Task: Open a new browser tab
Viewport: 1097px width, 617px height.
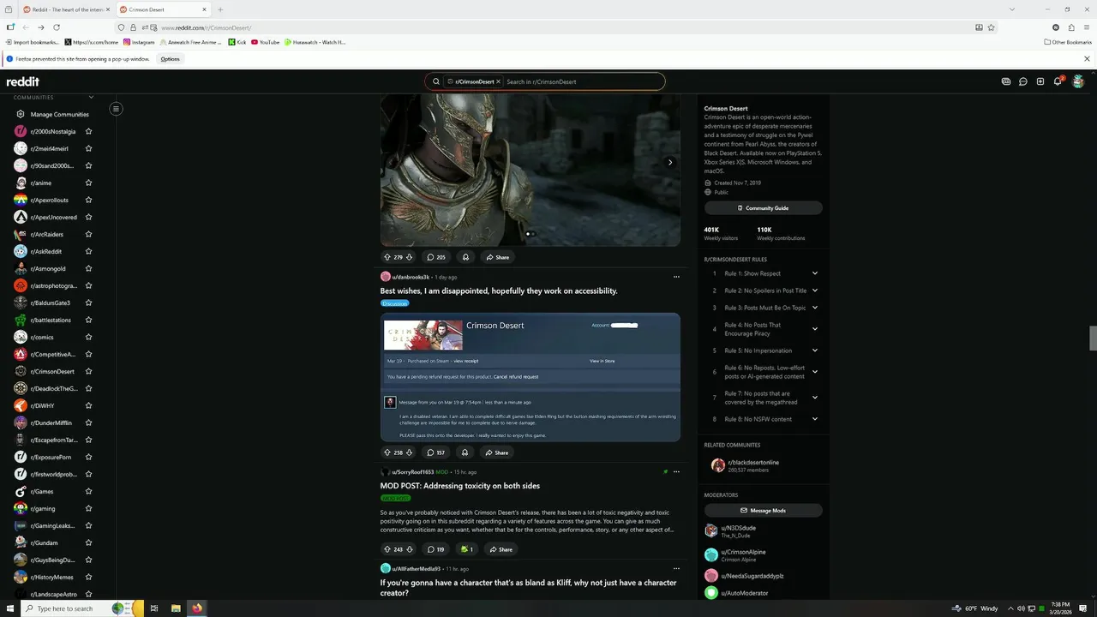Action: point(220,9)
